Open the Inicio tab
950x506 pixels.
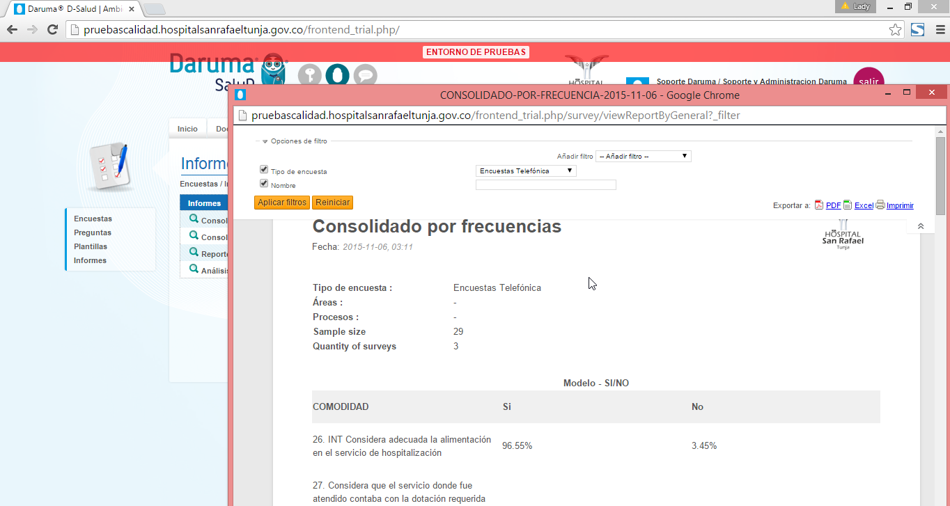[x=187, y=129]
